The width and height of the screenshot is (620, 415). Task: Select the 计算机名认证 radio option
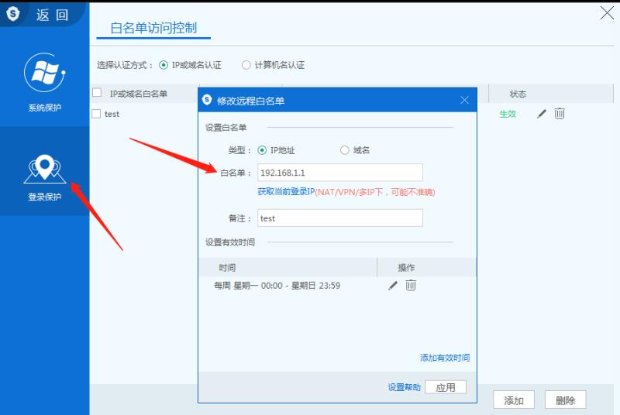pyautogui.click(x=246, y=65)
